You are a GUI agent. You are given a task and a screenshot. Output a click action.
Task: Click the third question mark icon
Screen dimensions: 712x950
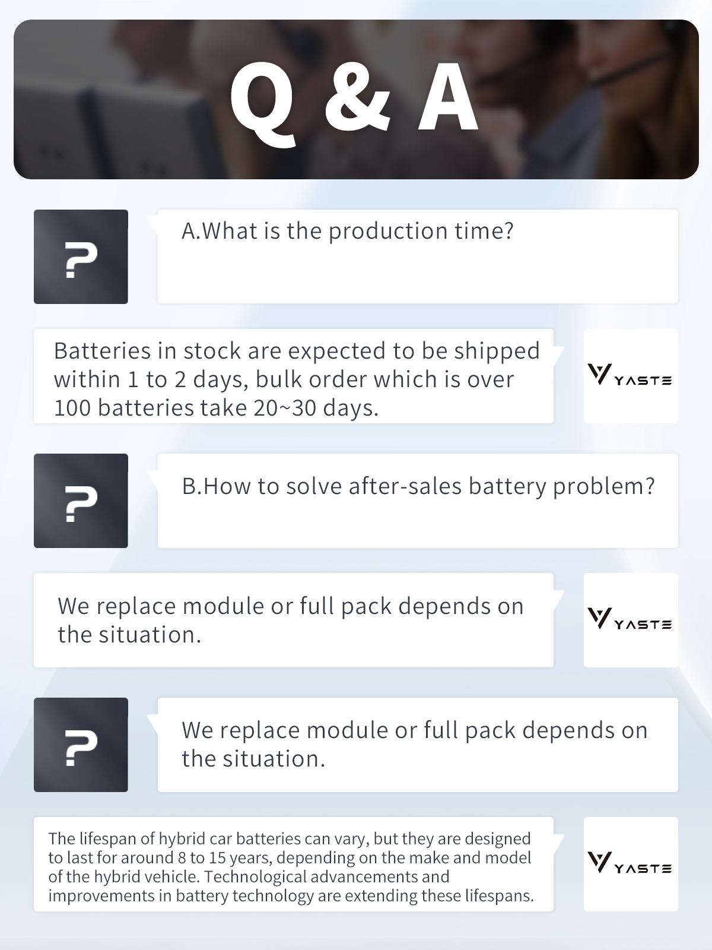tap(81, 745)
